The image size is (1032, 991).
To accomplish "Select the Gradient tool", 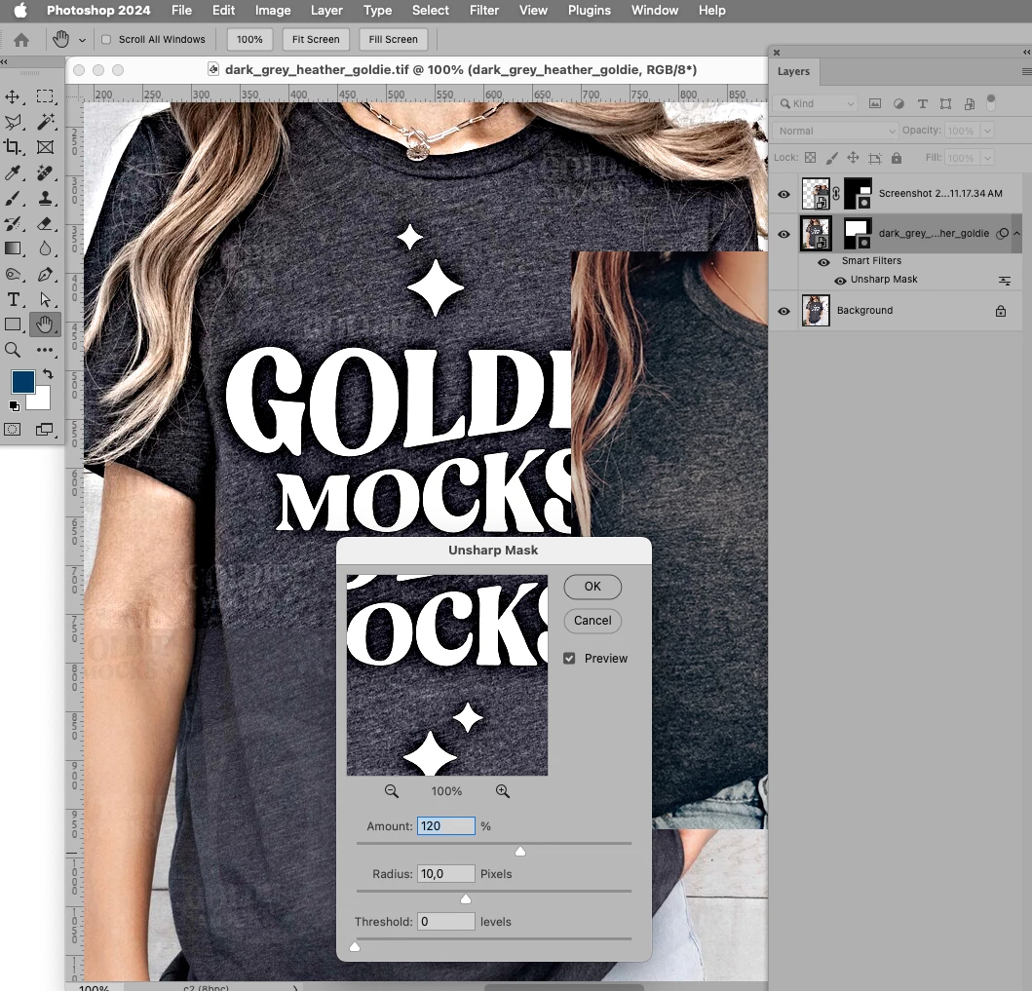I will pos(13,248).
